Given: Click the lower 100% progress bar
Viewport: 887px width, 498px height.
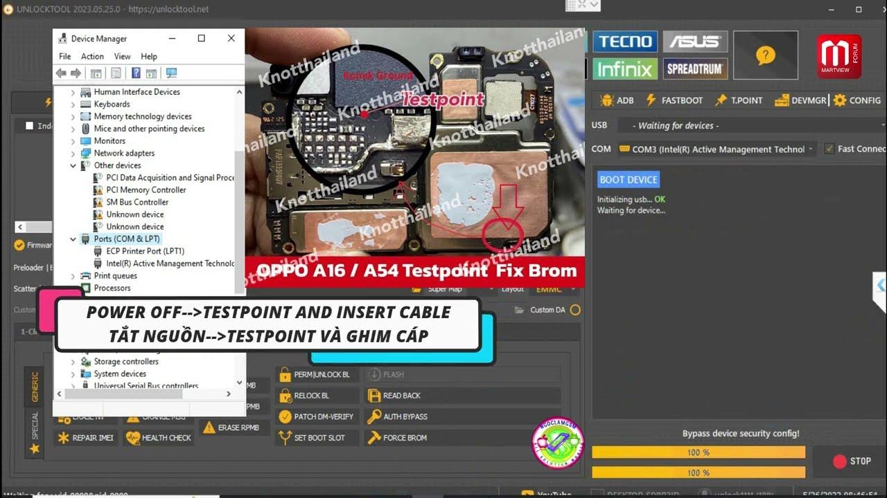Looking at the screenshot, I should pyautogui.click(x=699, y=472).
